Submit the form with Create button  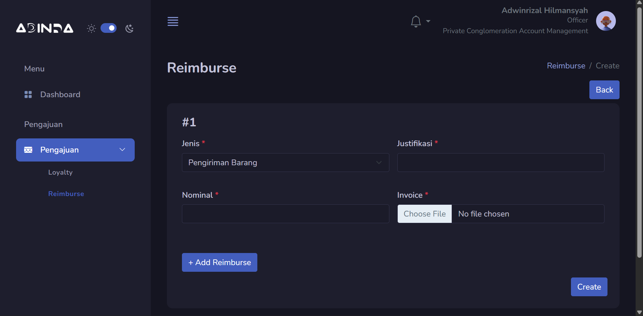pos(589,287)
